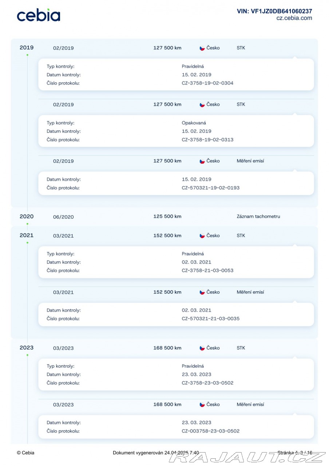Click the 02/2019 Měření emisí label

coord(250,161)
